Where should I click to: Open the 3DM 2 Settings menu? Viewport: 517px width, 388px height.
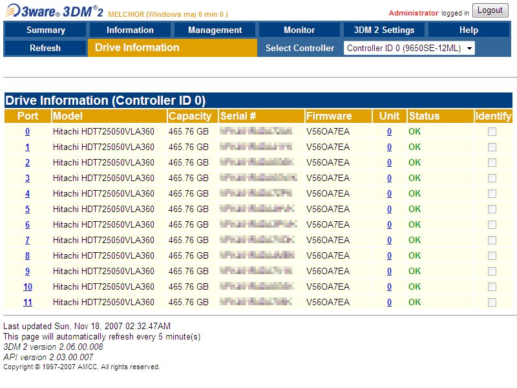coord(384,30)
